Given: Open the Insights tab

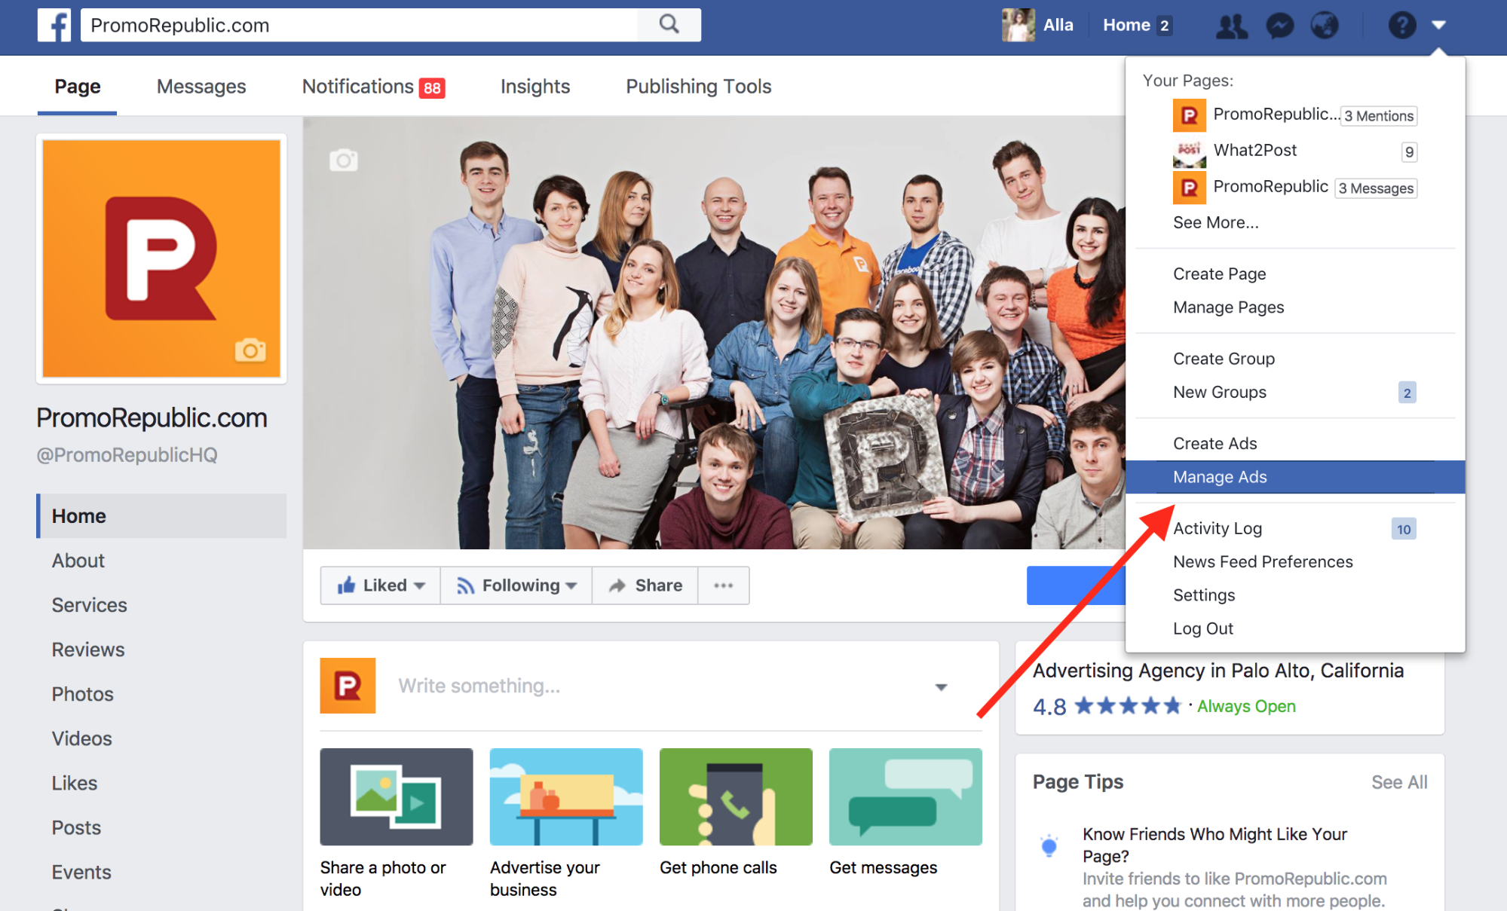Looking at the screenshot, I should coord(535,87).
